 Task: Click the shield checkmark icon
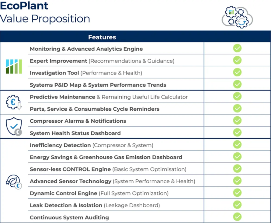(14, 127)
